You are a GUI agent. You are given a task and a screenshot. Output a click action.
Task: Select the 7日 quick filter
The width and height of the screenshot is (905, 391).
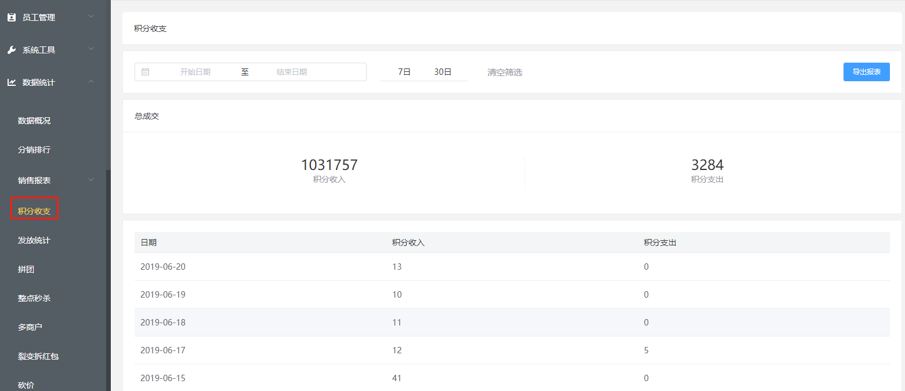click(404, 72)
